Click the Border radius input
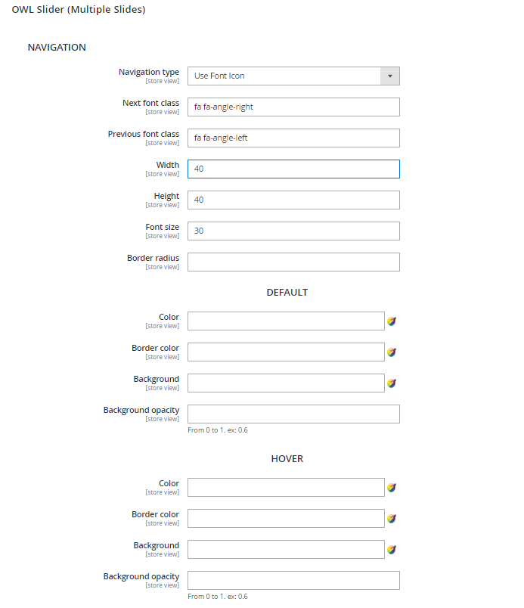 pos(293,262)
